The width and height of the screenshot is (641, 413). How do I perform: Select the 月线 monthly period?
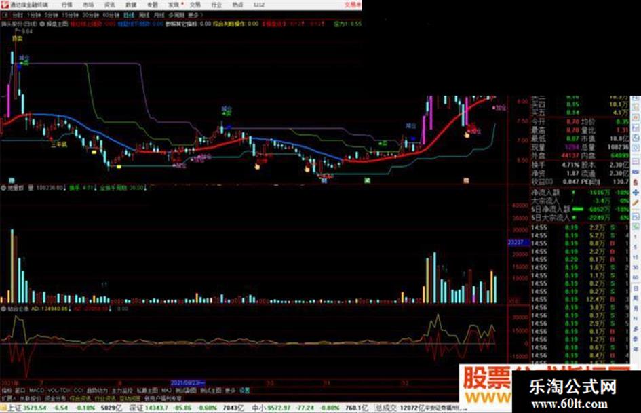[x=159, y=15]
